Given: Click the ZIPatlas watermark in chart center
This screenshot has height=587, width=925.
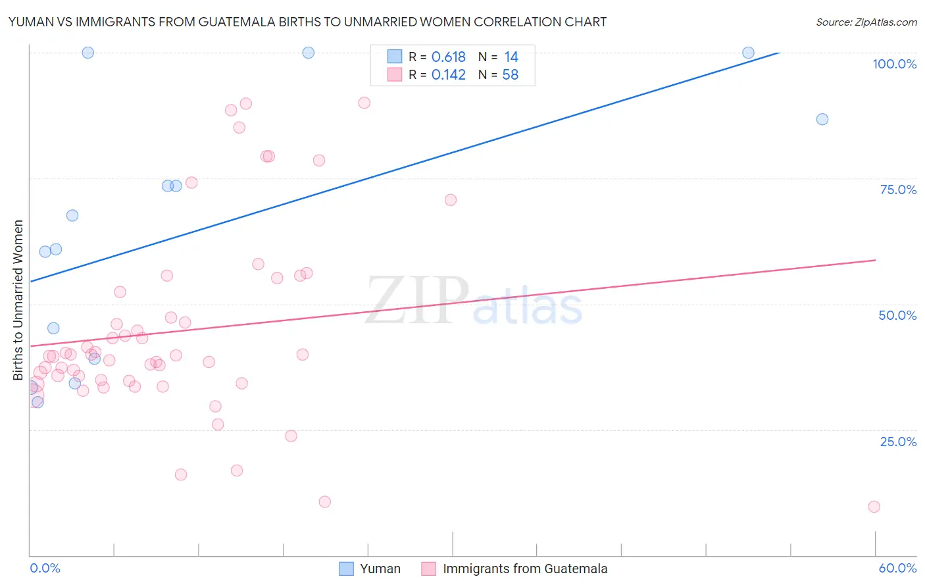Looking at the screenshot, I should coord(474,301).
